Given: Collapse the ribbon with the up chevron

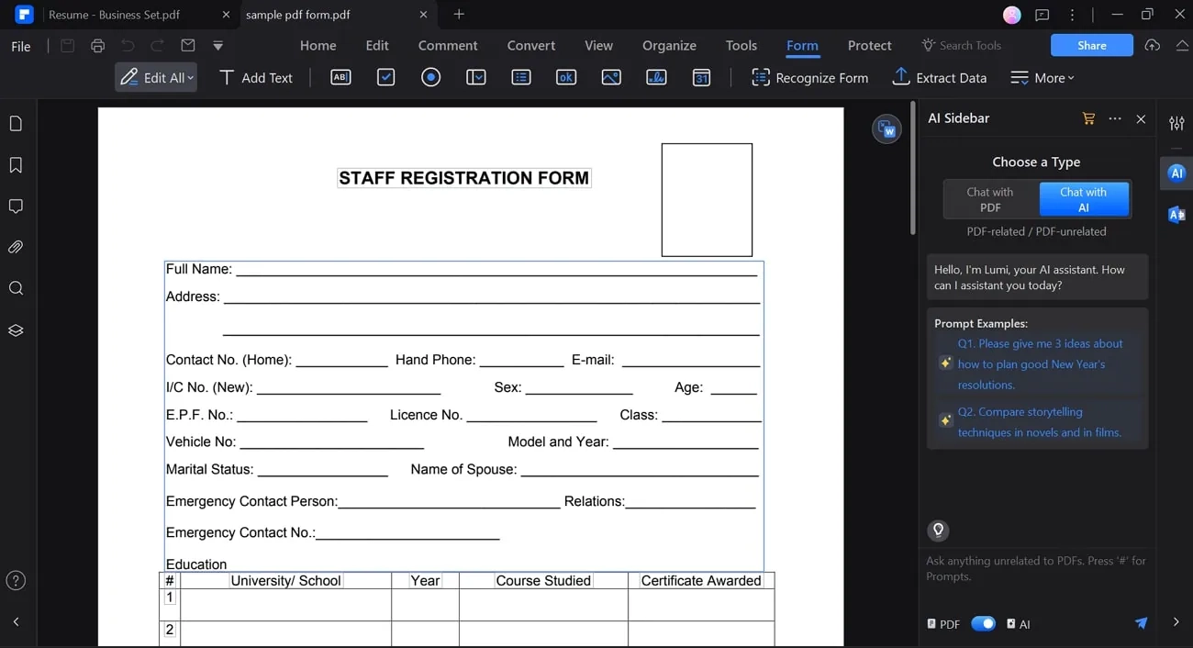Looking at the screenshot, I should click(1182, 45).
